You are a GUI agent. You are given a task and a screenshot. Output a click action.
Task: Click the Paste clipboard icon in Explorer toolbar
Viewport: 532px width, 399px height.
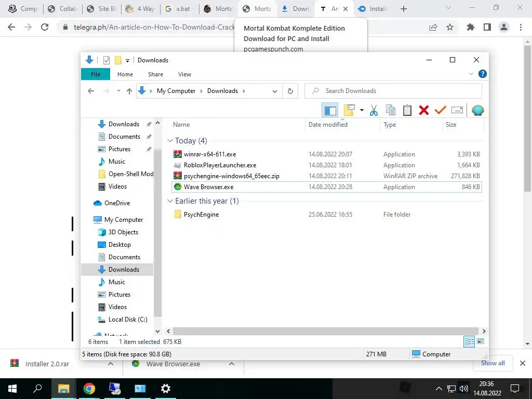[x=407, y=110]
